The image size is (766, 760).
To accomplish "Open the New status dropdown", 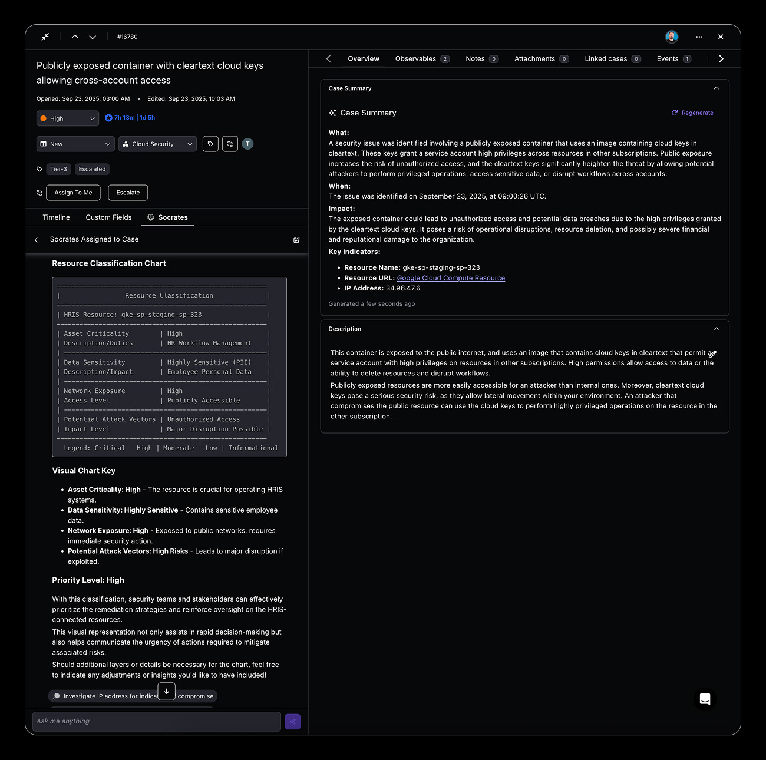I will tap(75, 144).
